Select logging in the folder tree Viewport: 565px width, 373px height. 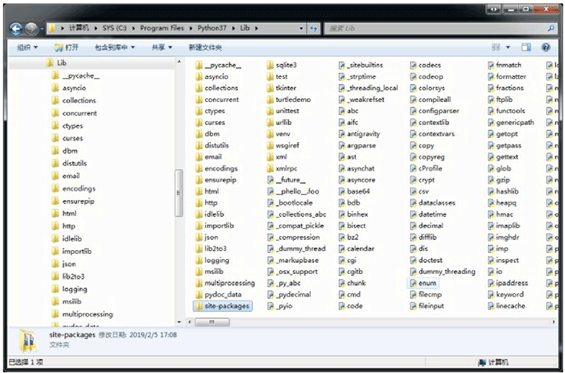pyautogui.click(x=75, y=289)
